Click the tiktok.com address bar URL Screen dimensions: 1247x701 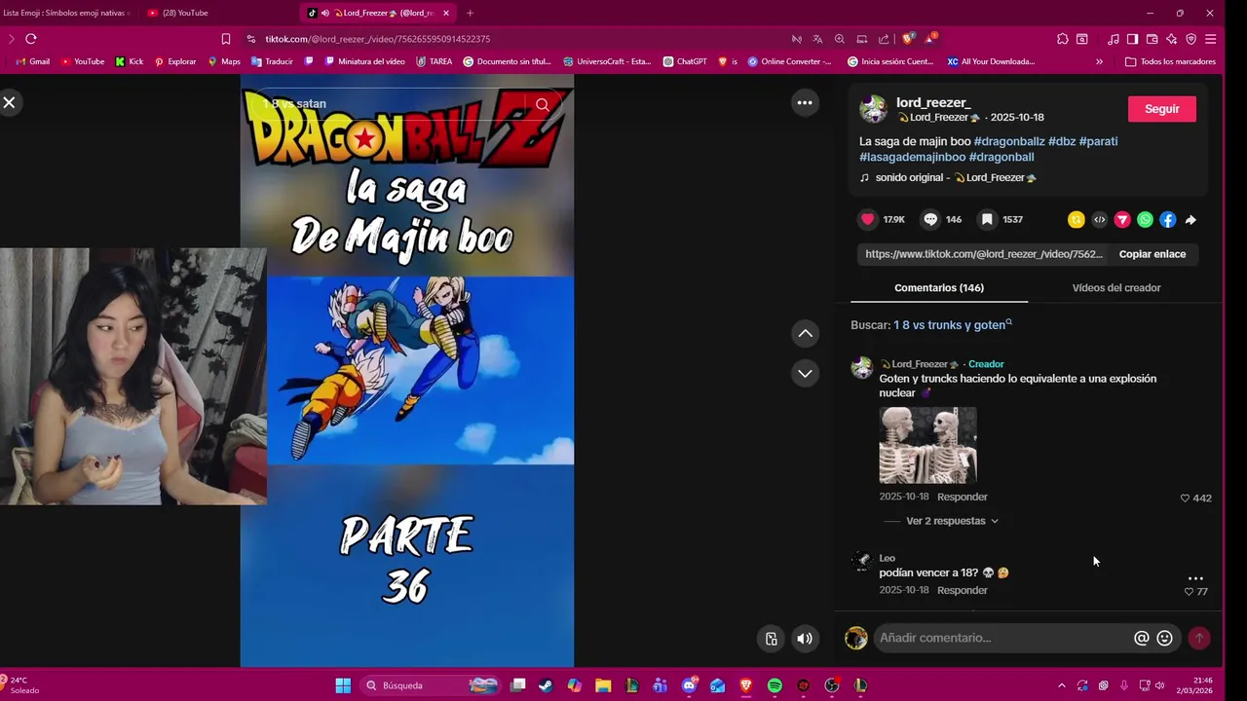coord(377,39)
